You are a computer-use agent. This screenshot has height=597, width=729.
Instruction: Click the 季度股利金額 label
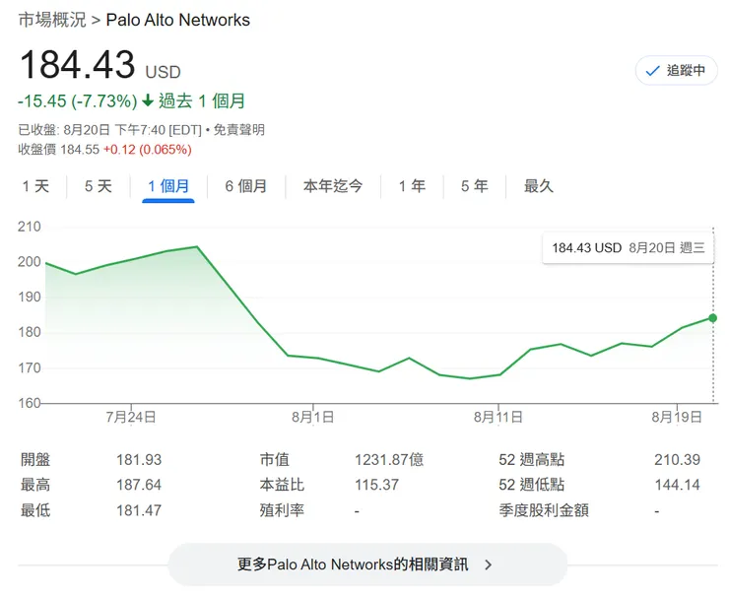tap(544, 510)
